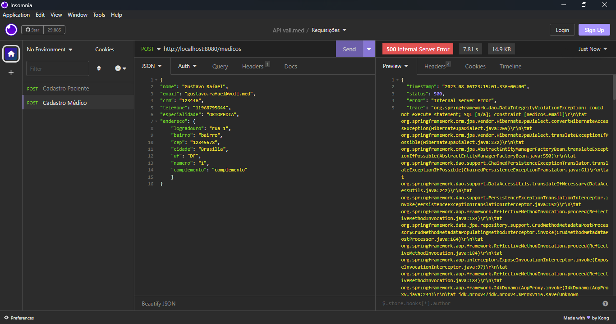Open the Application menu
This screenshot has width=616, height=324.
pyautogui.click(x=16, y=15)
